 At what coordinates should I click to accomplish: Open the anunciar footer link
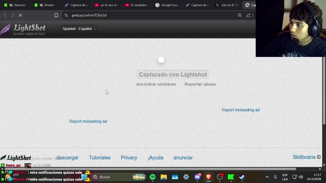coord(183,158)
